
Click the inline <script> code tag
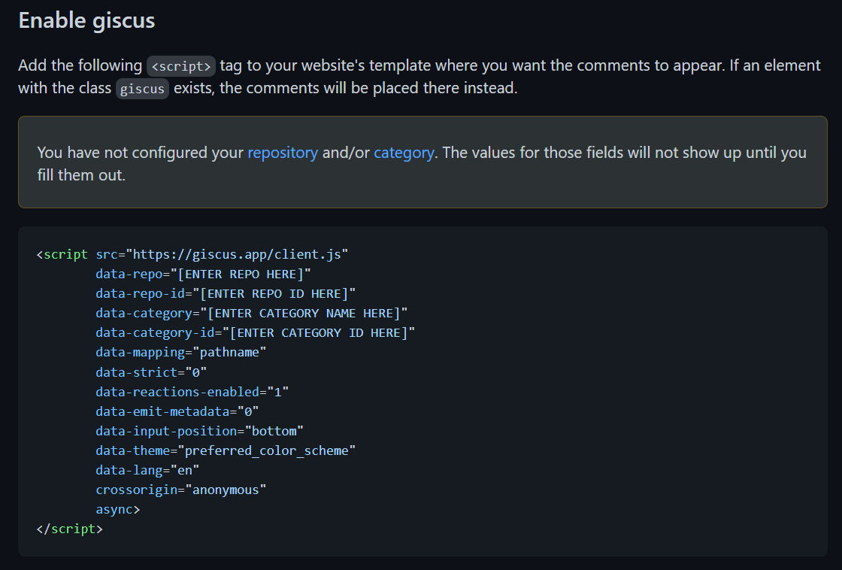coord(181,66)
